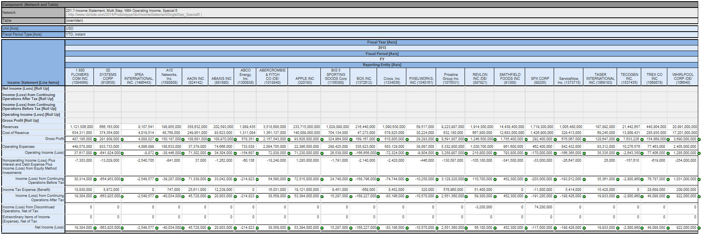
Task: Select the ABERCROMBIE & FITCH CO column header
Action: coord(272,77)
